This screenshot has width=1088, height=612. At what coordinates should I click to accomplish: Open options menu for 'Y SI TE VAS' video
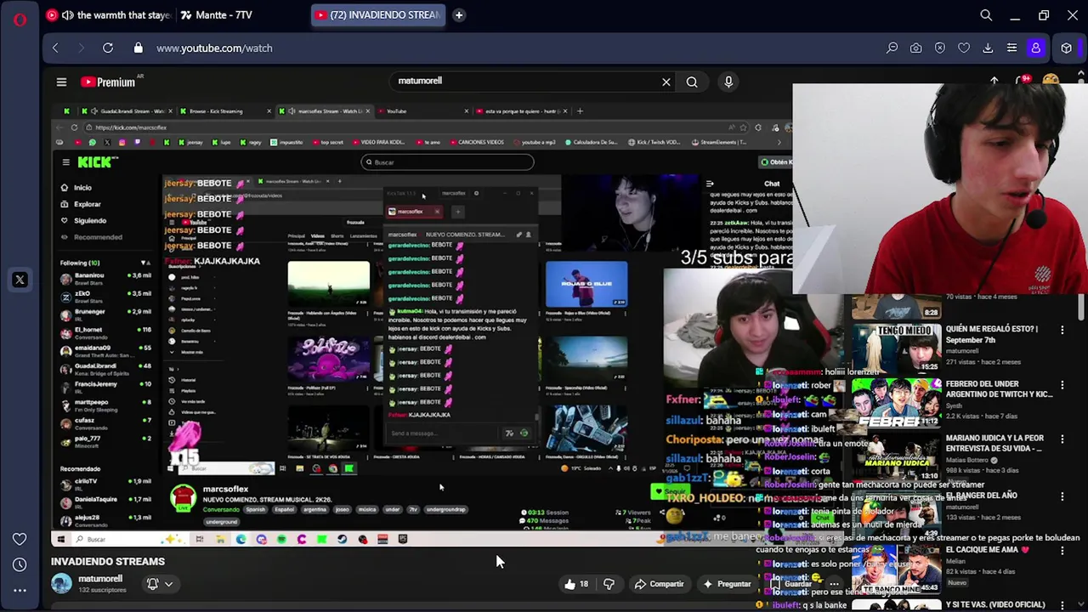1062,604
